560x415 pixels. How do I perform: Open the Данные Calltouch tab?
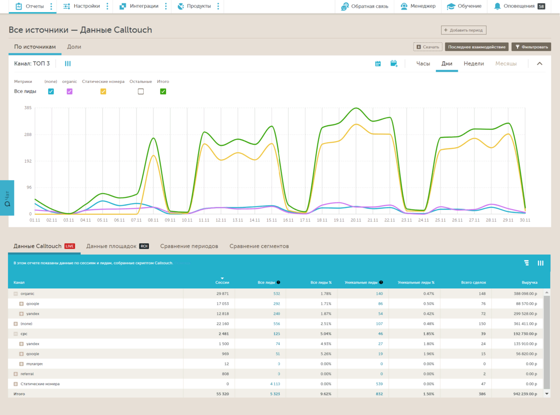[44, 246]
